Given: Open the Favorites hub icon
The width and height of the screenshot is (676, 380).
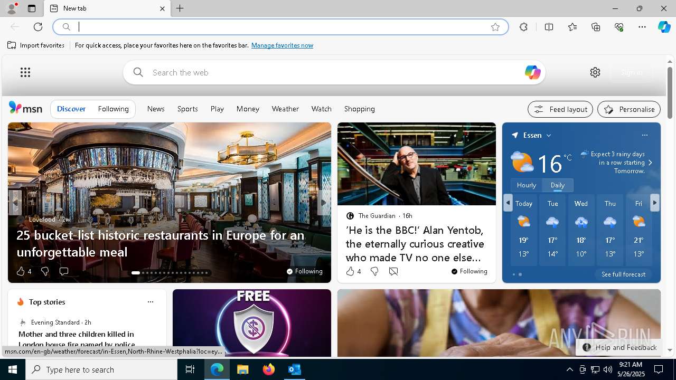Looking at the screenshot, I should (572, 27).
